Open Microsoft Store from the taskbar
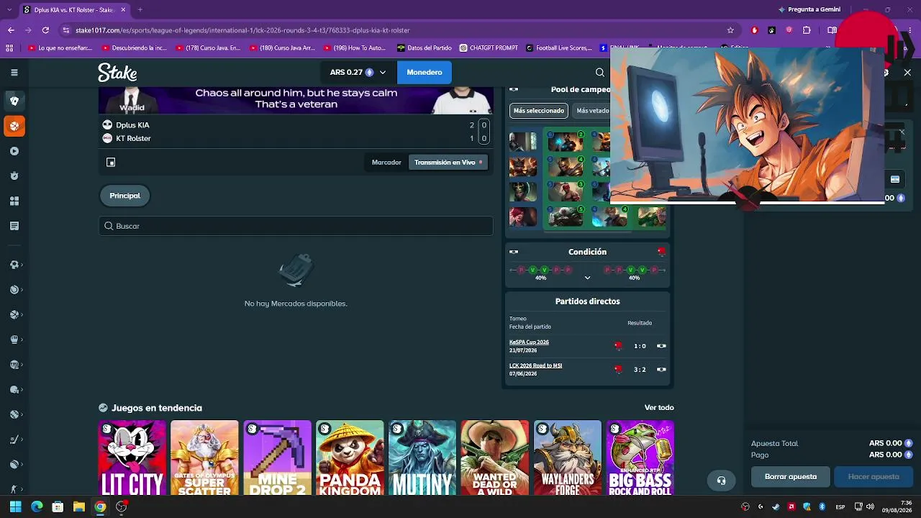Viewport: 921px width, 518px height. (x=58, y=506)
